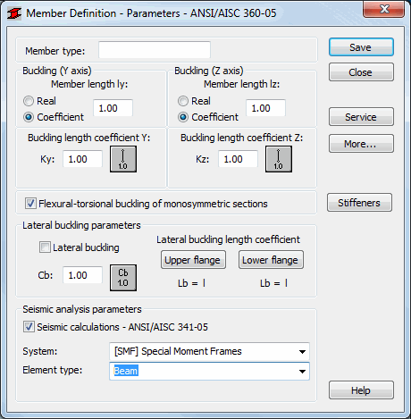Viewport: 411px width, 419px height.
Task: Click the Cb value input field
Action: tap(82, 275)
